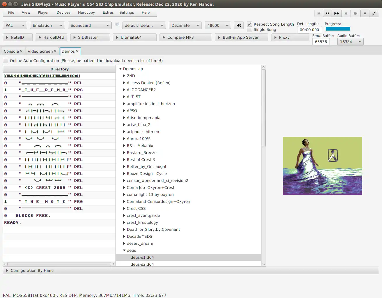Stop playback with the stop icon
The height and width of the screenshot is (298, 382).
365,13
